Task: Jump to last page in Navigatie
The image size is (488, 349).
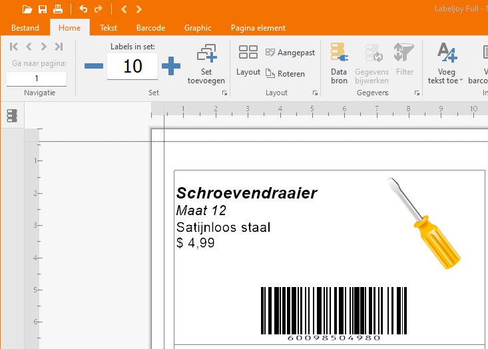Action: 59,47
